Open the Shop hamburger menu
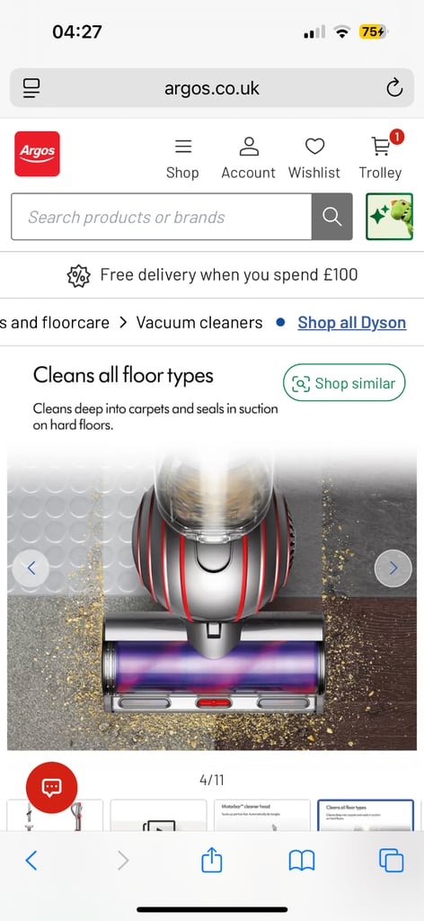This screenshot has height=921, width=424. click(182, 158)
